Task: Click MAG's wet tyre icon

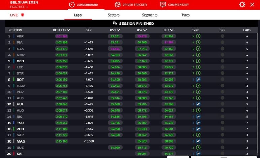Action: tap(198, 141)
